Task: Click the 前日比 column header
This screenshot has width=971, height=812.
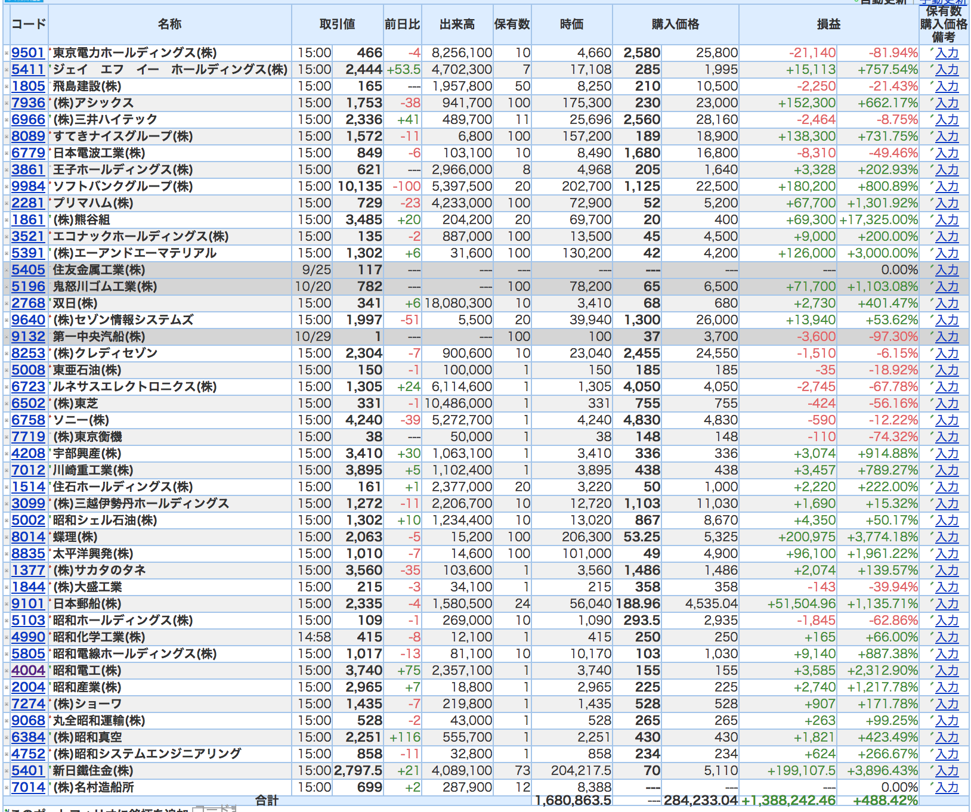Action: (402, 24)
